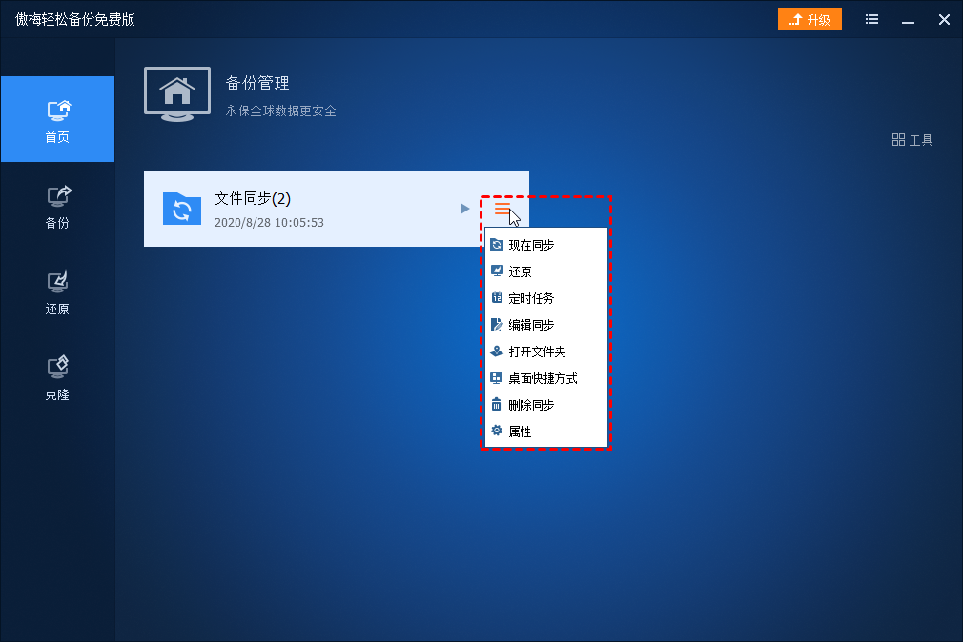Click the play arrow on 文件同步(2) task
963x642 pixels.
click(465, 209)
